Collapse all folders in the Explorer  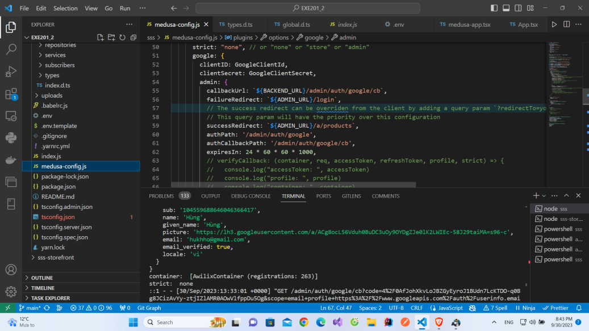pyautogui.click(x=134, y=36)
